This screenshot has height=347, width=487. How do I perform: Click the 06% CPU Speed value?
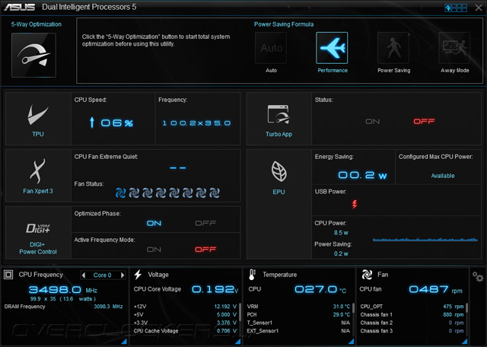(116, 123)
